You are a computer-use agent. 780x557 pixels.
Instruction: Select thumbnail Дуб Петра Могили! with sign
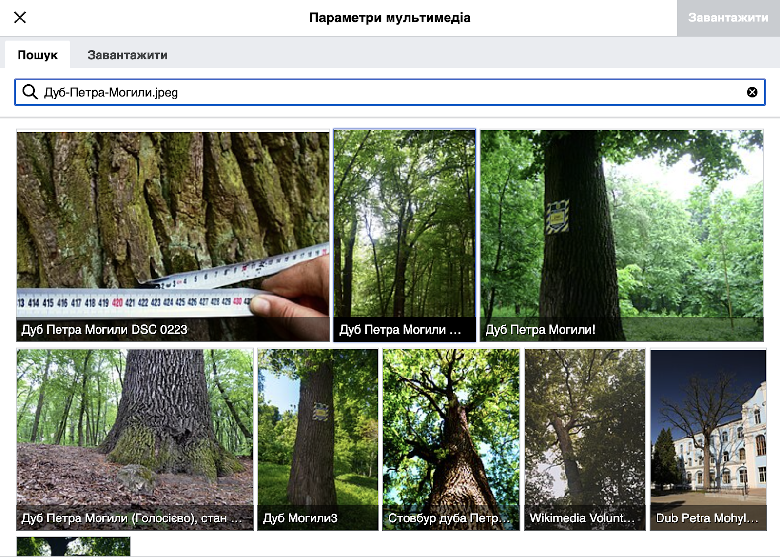[622, 236]
